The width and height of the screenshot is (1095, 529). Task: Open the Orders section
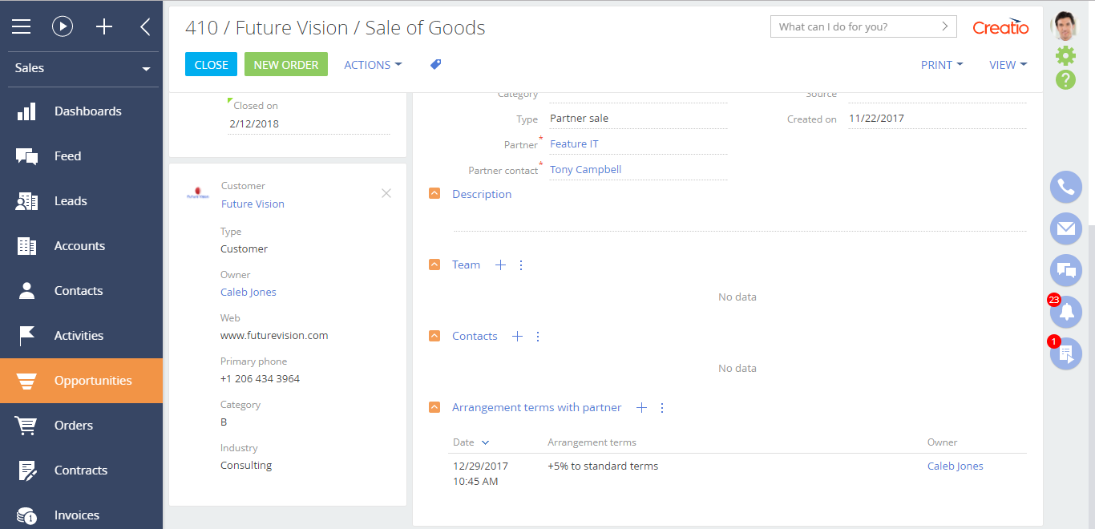[81, 426]
